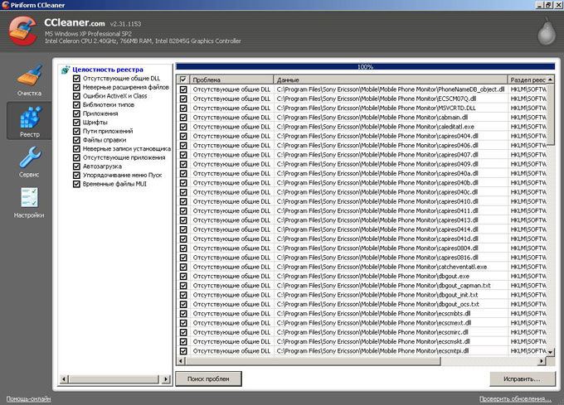Select path ending capires0816.dll
Viewport: 564px width, 405px height.
(x=377, y=258)
